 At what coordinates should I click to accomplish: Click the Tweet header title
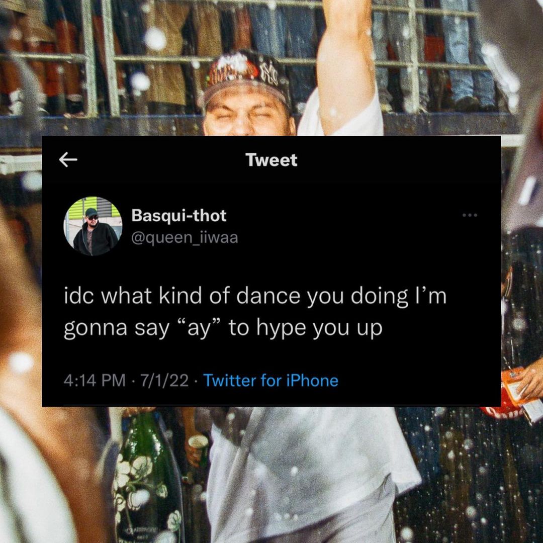[271, 160]
